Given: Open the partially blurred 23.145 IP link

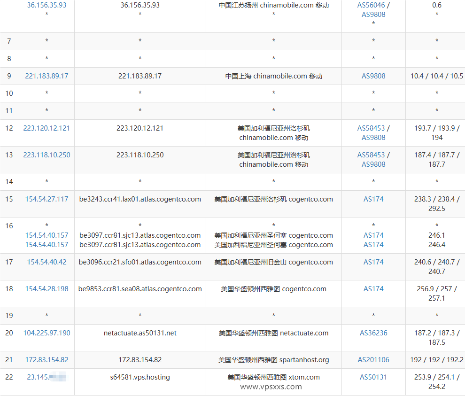Looking at the screenshot, I should 46,377.
